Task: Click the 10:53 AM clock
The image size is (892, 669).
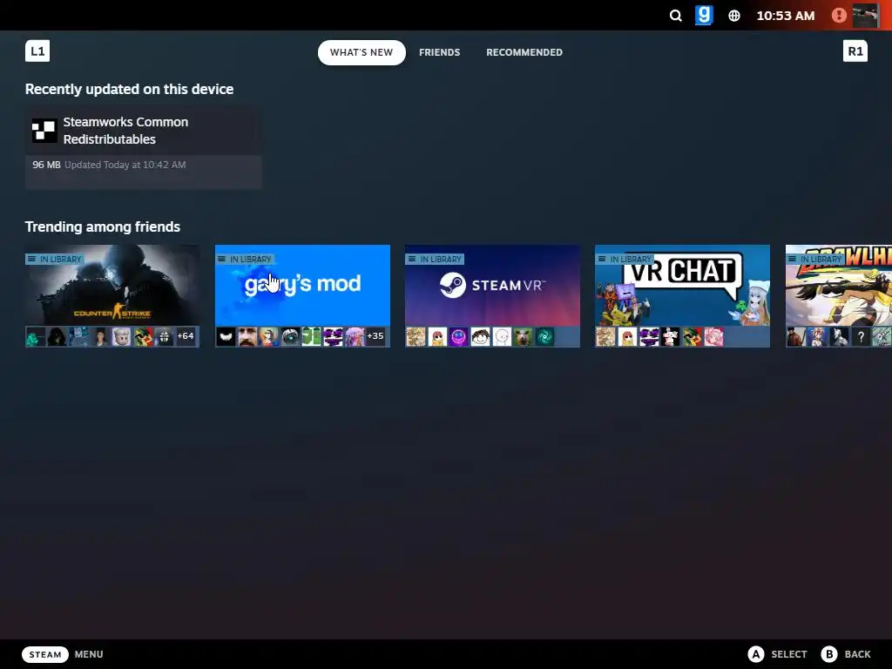Action: 786,16
